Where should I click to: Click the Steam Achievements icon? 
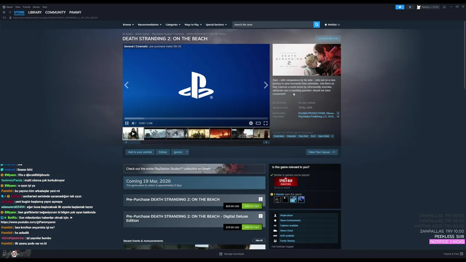point(275,221)
